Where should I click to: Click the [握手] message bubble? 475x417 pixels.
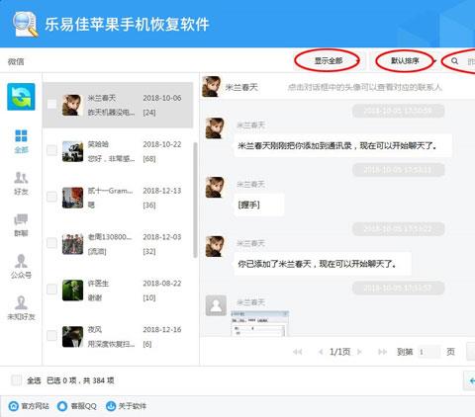pos(258,205)
